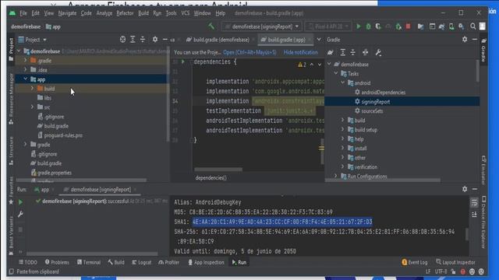Open the Project side tool window strip

(11, 50)
